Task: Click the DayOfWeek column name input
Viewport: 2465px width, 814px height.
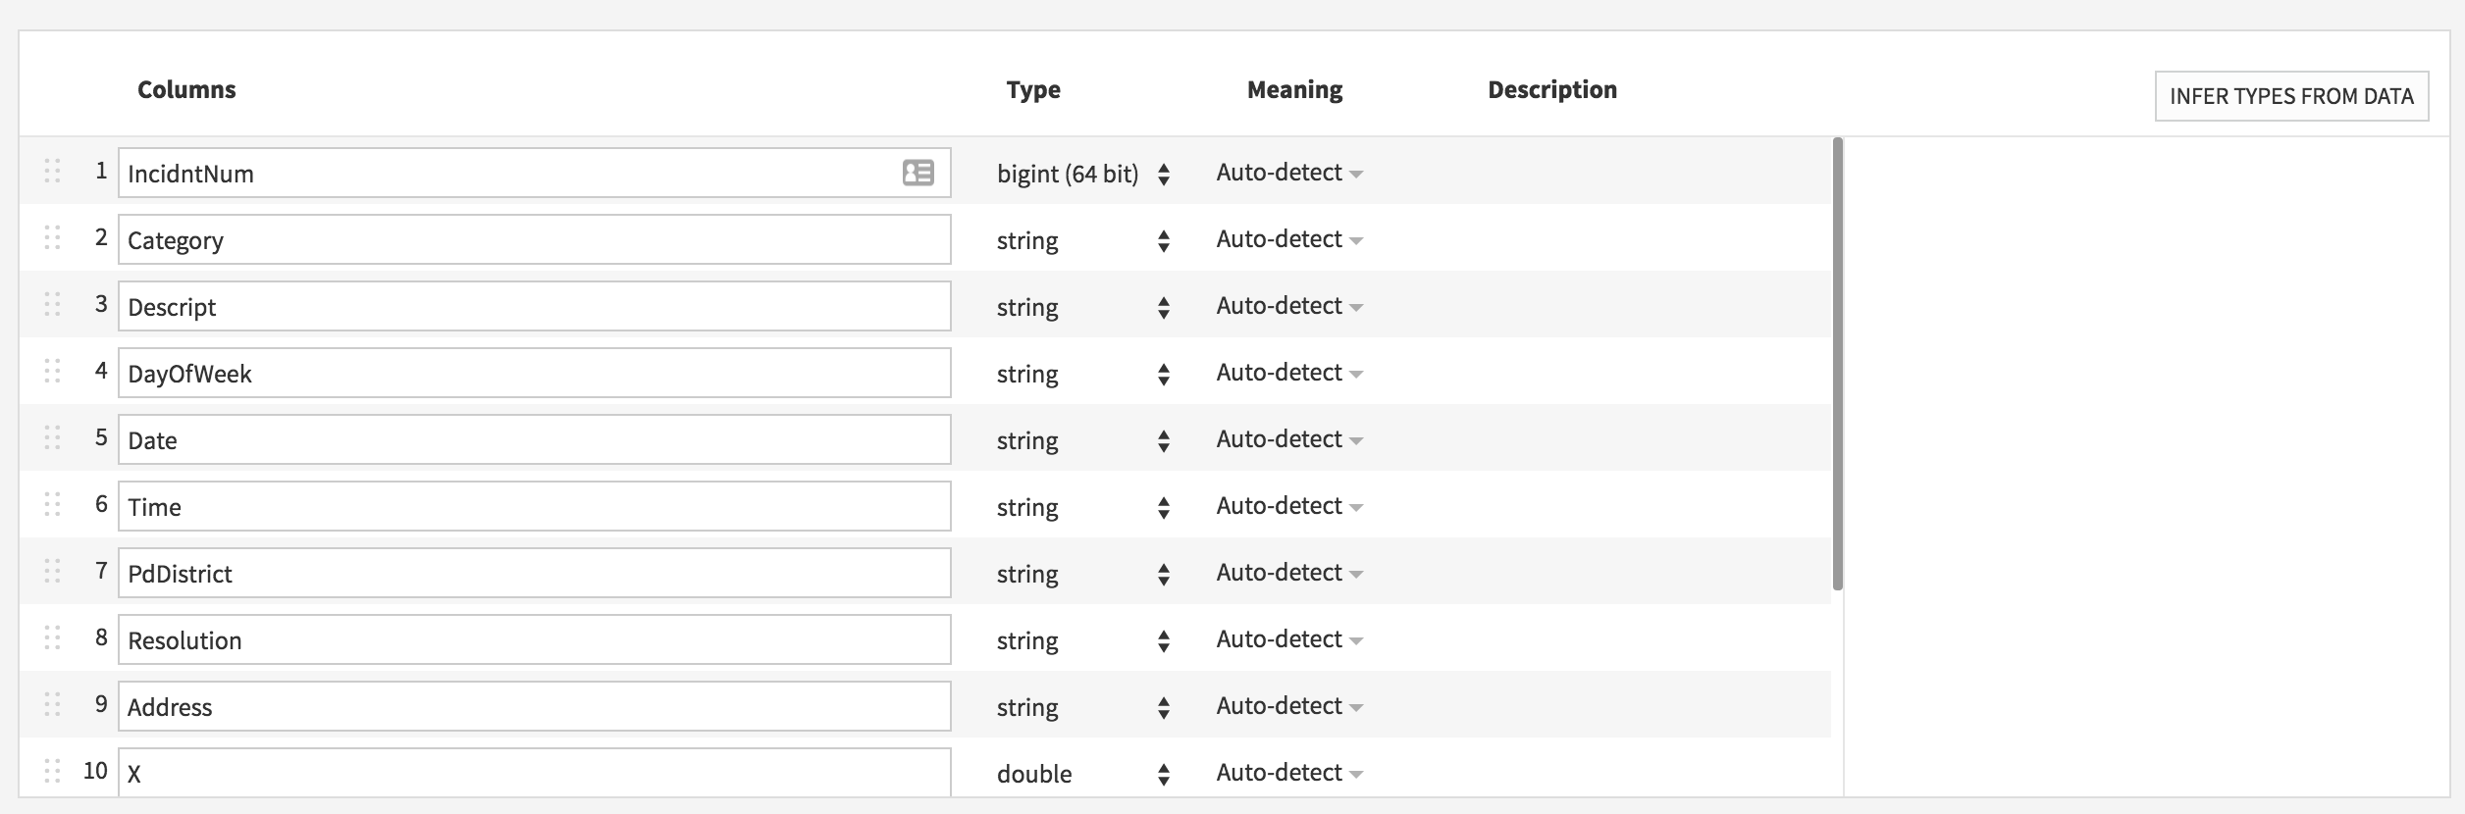Action: point(535,373)
